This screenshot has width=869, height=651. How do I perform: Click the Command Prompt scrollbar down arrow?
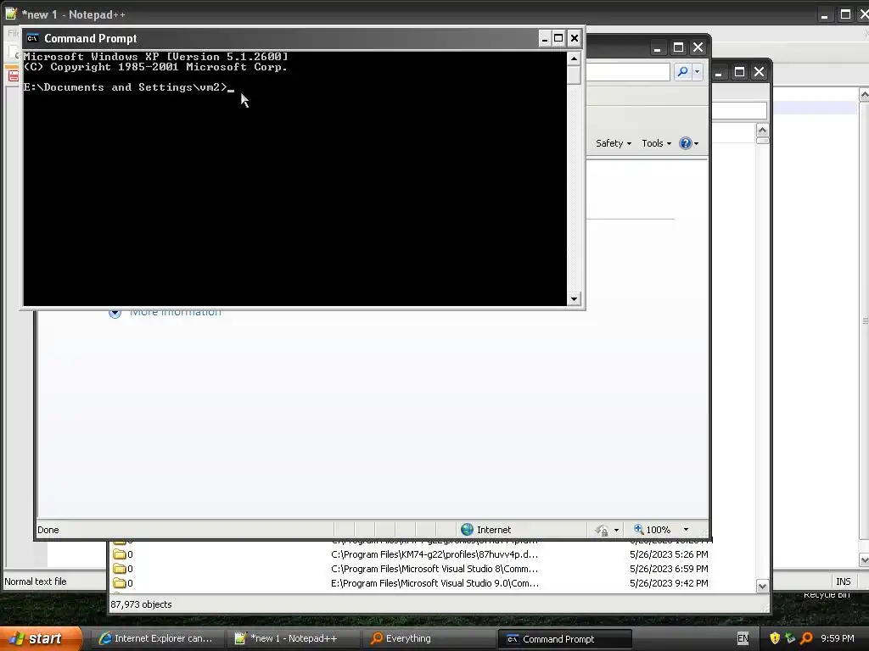(x=574, y=299)
